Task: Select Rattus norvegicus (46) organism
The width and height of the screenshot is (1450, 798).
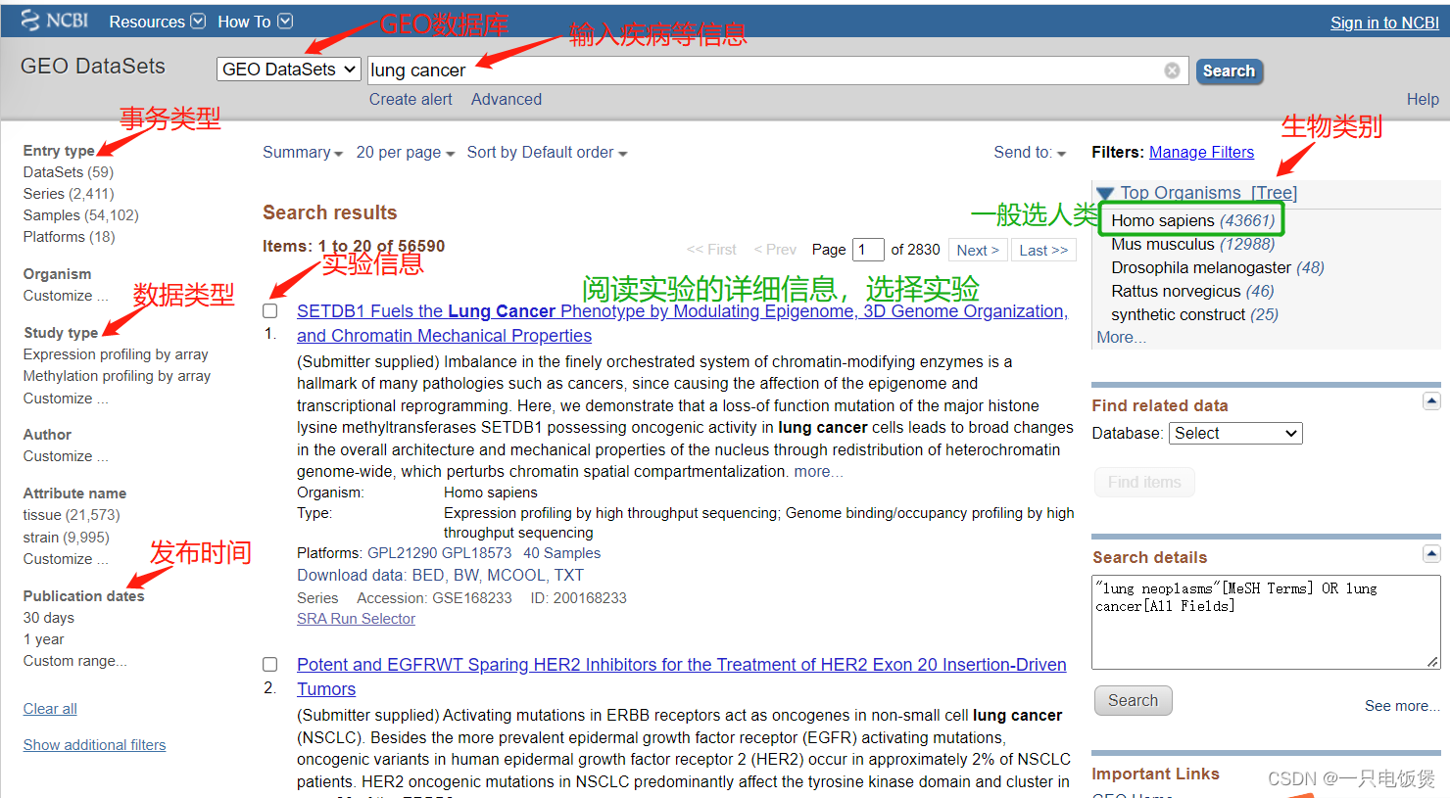Action: pyautogui.click(x=1192, y=292)
